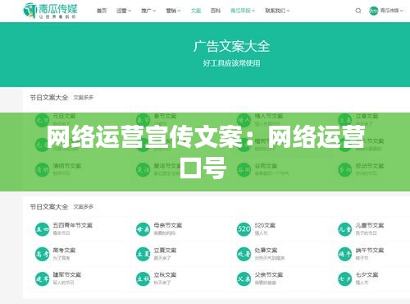Open the 建军节文案 link

[x=66, y=274]
